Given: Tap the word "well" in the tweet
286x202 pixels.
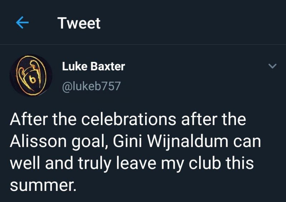Looking at the screenshot, I should click(24, 163).
